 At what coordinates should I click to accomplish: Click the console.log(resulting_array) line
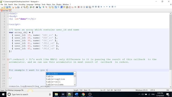click(30, 86)
